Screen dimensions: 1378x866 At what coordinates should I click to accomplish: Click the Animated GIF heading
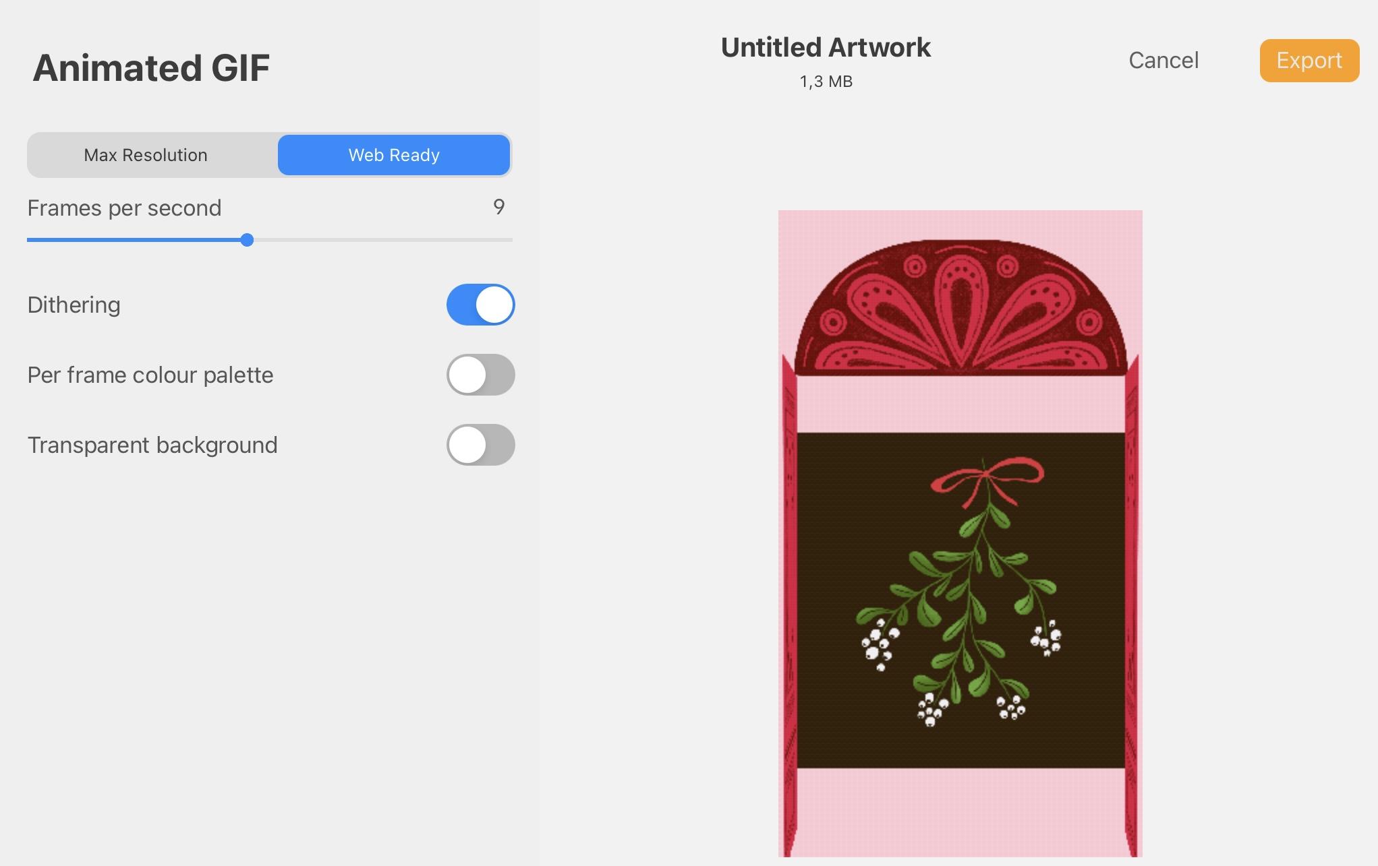tap(151, 68)
